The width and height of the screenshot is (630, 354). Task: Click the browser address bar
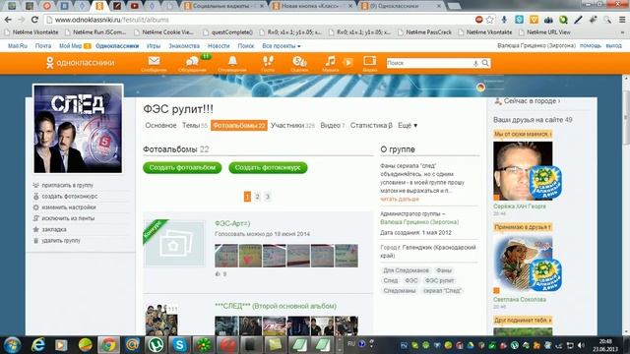pos(257,20)
